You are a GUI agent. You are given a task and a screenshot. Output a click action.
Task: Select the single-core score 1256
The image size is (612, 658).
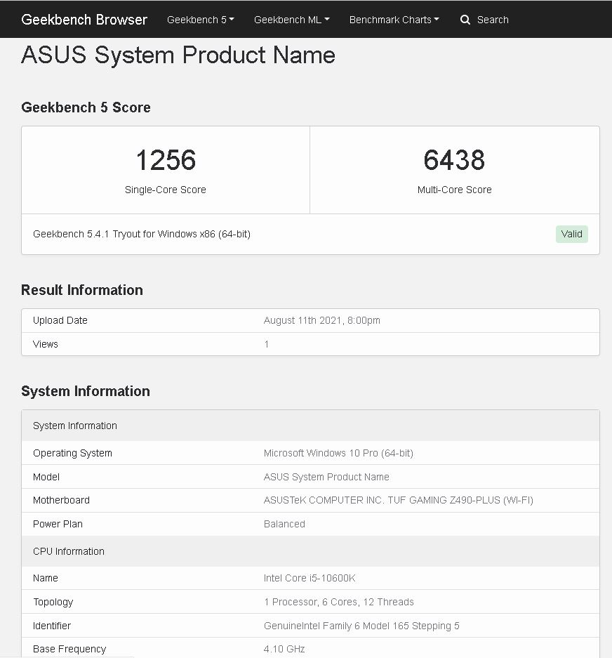pyautogui.click(x=166, y=160)
